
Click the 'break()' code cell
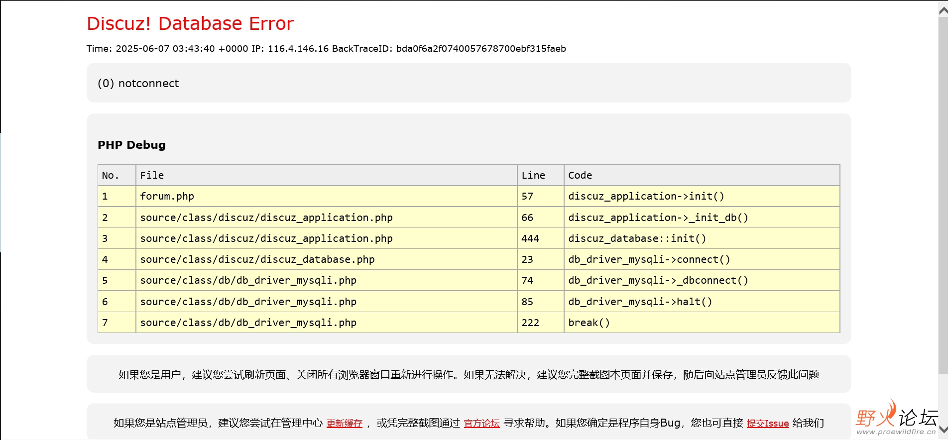[x=702, y=323]
